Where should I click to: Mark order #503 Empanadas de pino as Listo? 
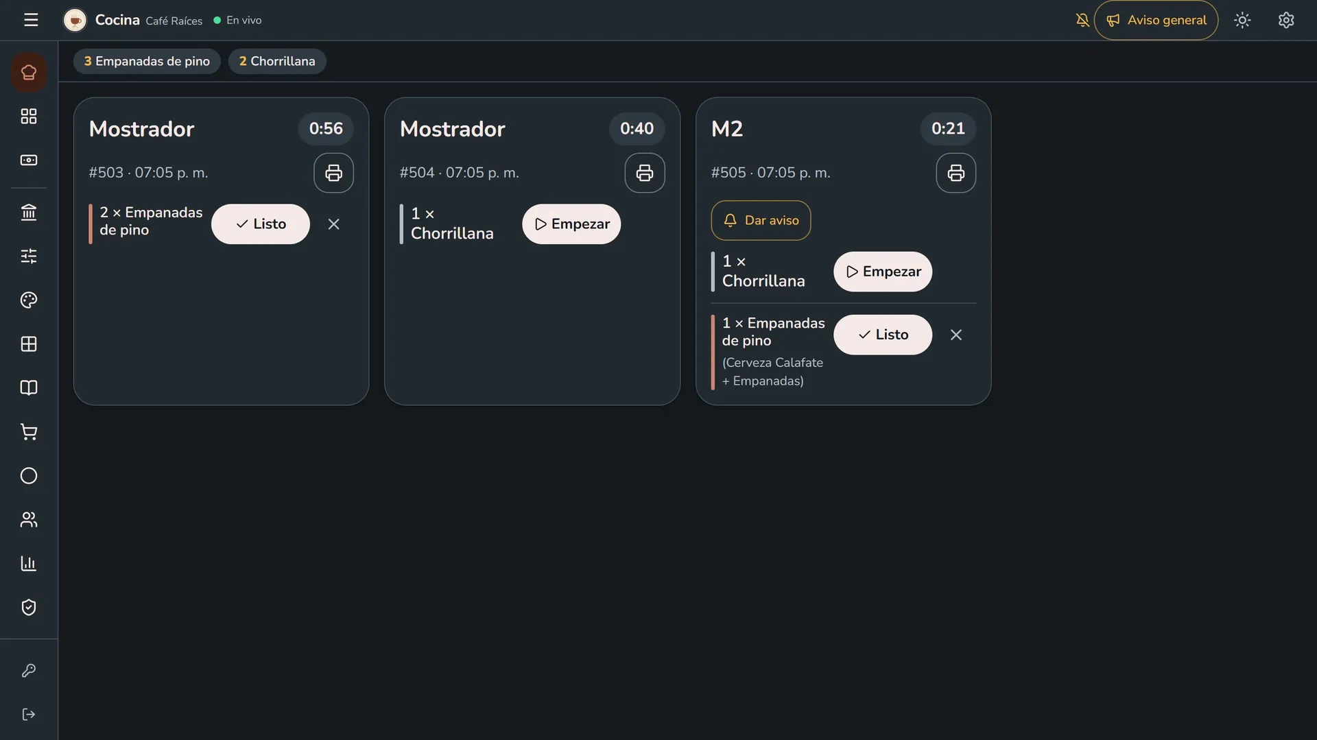261,224
